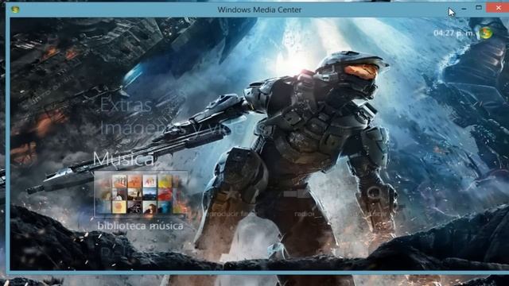Minimize the Windows Media Center window
This screenshot has width=509, height=286.
pyautogui.click(x=464, y=9)
